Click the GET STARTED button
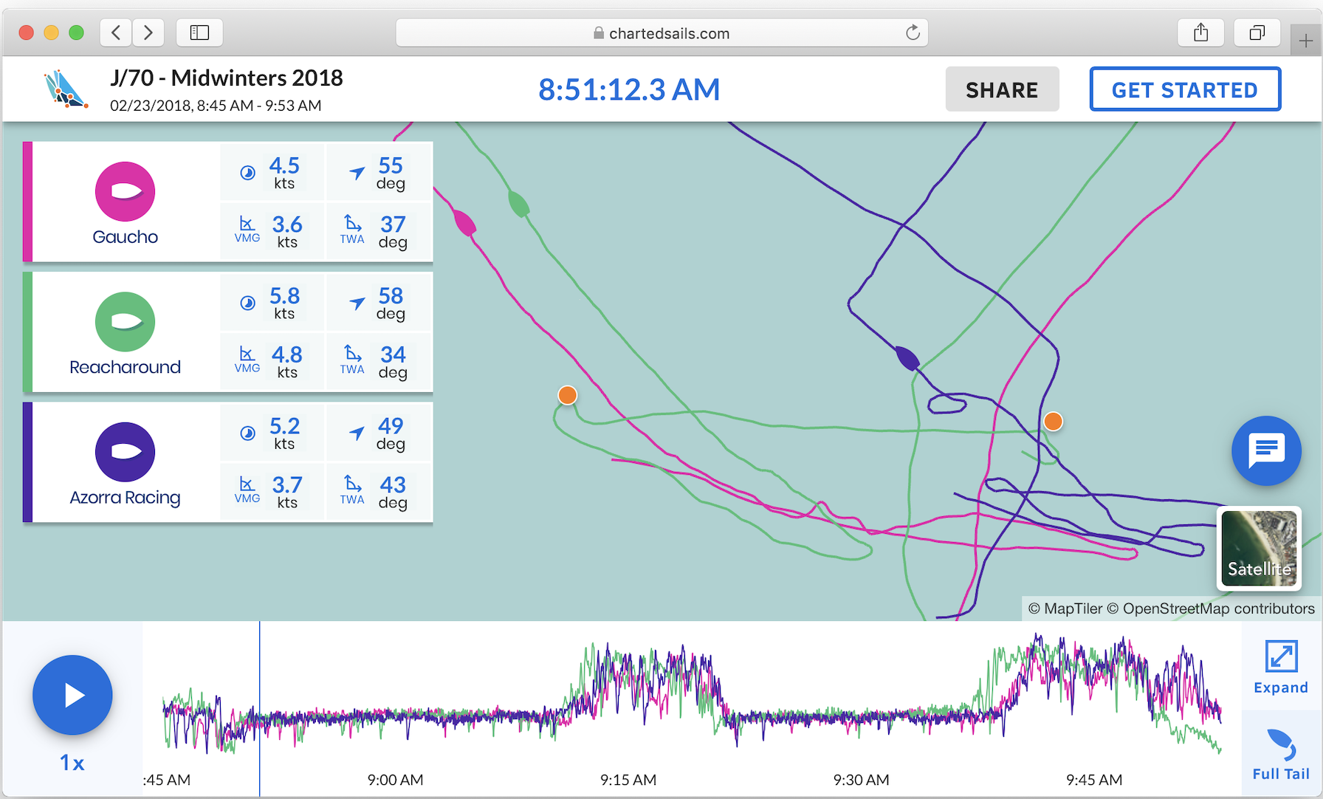The height and width of the screenshot is (799, 1323). click(x=1185, y=89)
